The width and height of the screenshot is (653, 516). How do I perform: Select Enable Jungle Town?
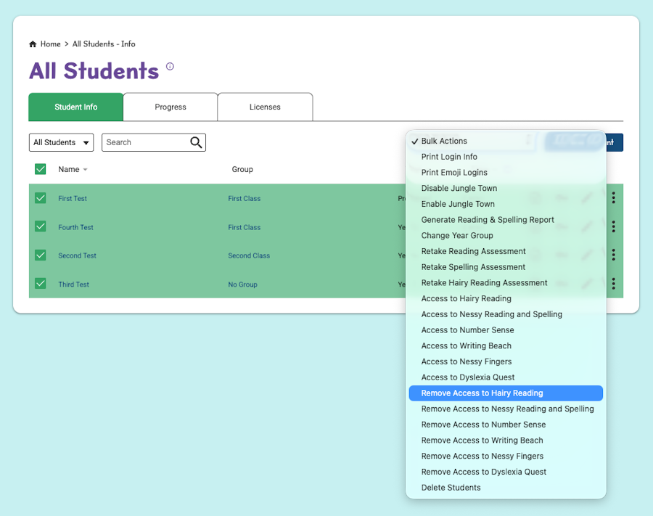click(506, 204)
